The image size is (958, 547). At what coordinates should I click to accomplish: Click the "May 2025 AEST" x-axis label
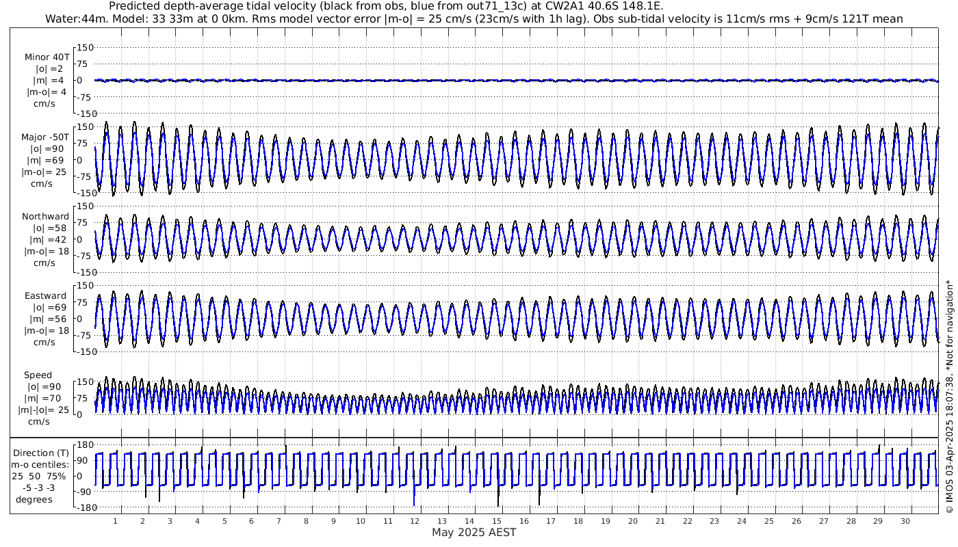[474, 532]
